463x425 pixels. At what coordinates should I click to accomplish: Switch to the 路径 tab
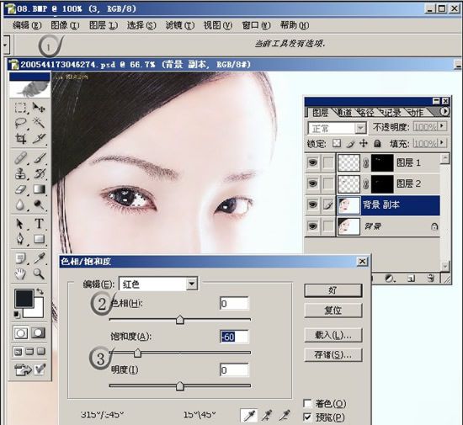click(365, 112)
